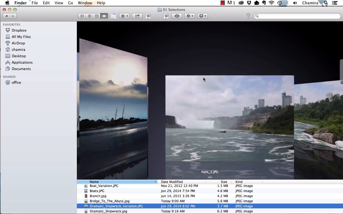This screenshot has width=343, height=214.
Task: Click the help question mark icon
Action: (248, 16)
